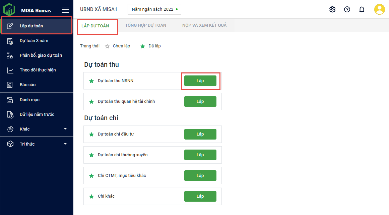Expand the Khác dropdown arrow

pos(65,129)
